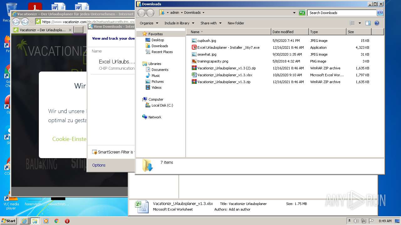Open Google Chrome from the taskbar
Screen dimensions: 401x225
56,221
